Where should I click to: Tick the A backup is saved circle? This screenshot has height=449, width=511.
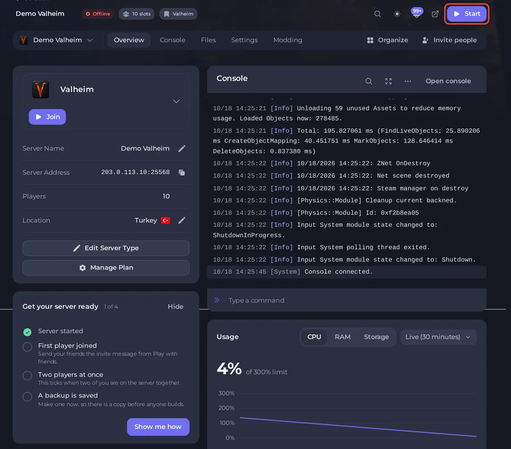[x=27, y=397]
